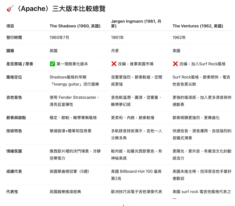Image resolution: width=235 pixels, height=206 pixels.
Task: Click cell 快速拾音、滑音運用
Action: (202, 134)
